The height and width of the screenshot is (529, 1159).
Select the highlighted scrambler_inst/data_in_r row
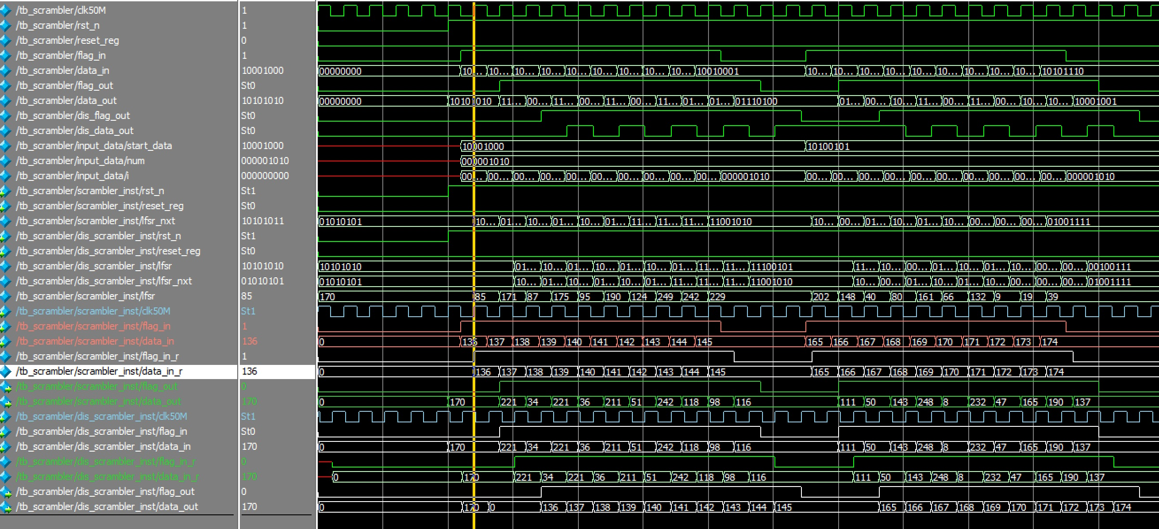[x=99, y=372]
